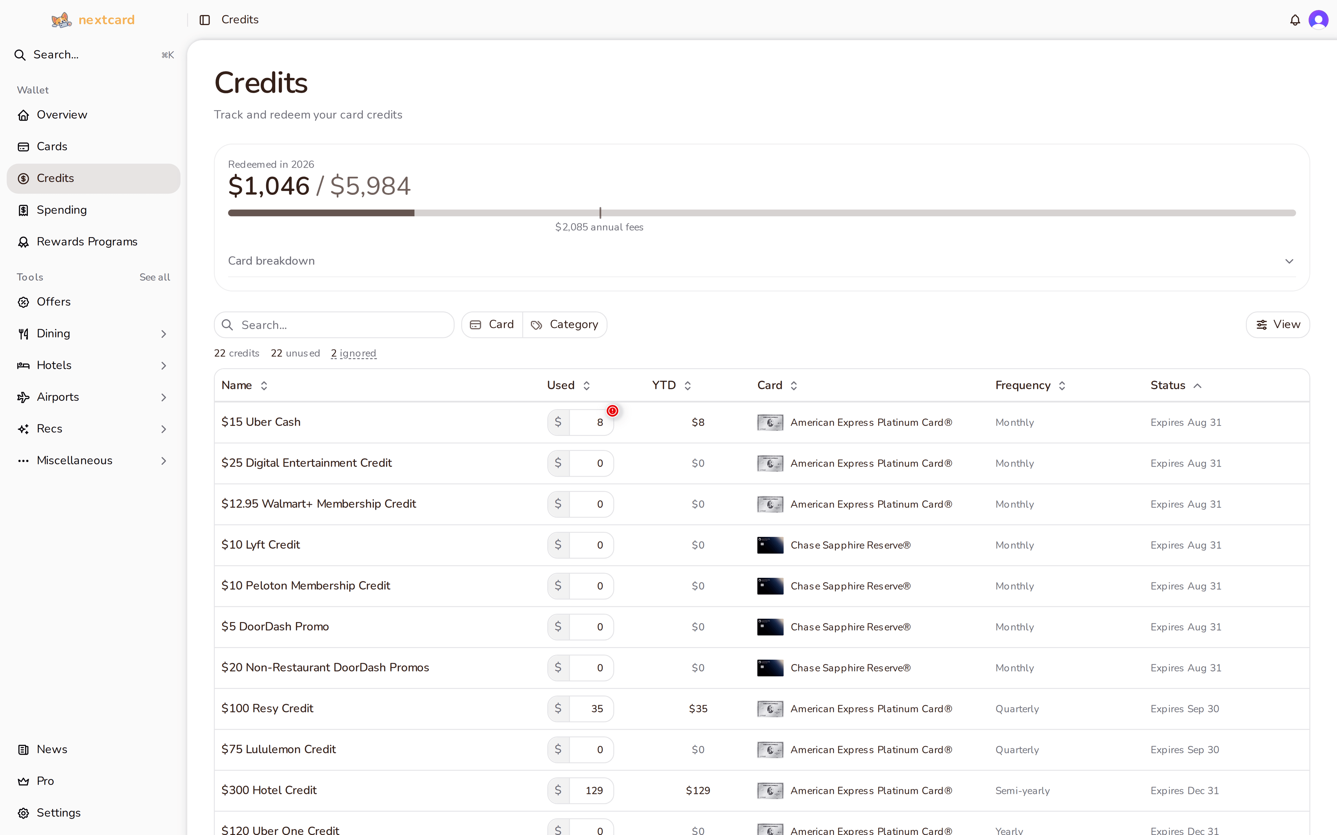The height and width of the screenshot is (835, 1337).
Task: Open the notifications bell
Action: tap(1295, 21)
